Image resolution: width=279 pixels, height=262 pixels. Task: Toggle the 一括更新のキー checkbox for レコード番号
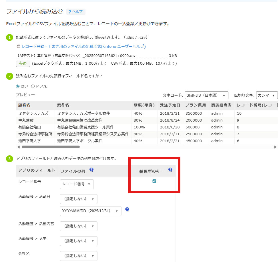[154, 181]
